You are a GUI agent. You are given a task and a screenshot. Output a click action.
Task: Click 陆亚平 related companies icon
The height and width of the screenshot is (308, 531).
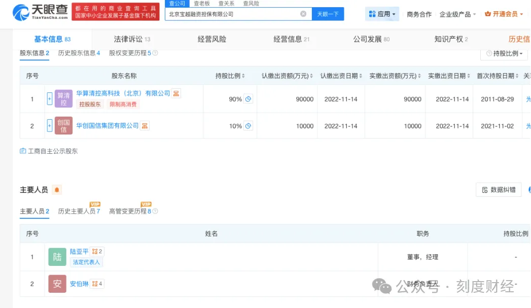[x=97, y=251]
